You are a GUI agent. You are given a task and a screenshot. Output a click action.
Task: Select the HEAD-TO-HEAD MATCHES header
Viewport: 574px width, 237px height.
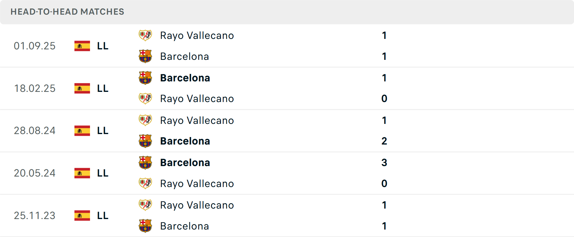point(67,12)
